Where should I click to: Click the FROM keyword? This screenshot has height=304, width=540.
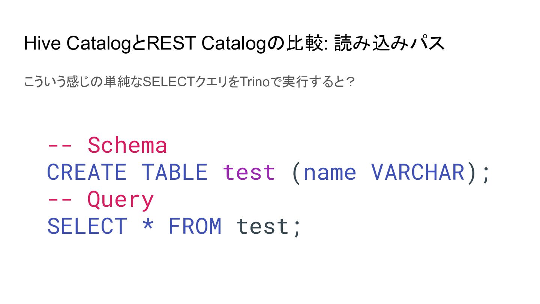coord(195,227)
